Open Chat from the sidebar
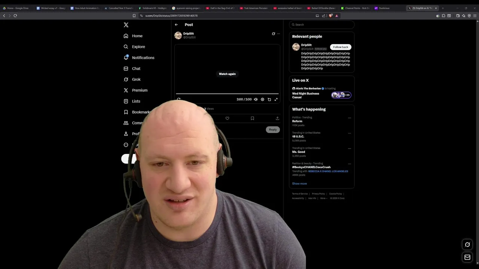The image size is (479, 269). point(132,68)
